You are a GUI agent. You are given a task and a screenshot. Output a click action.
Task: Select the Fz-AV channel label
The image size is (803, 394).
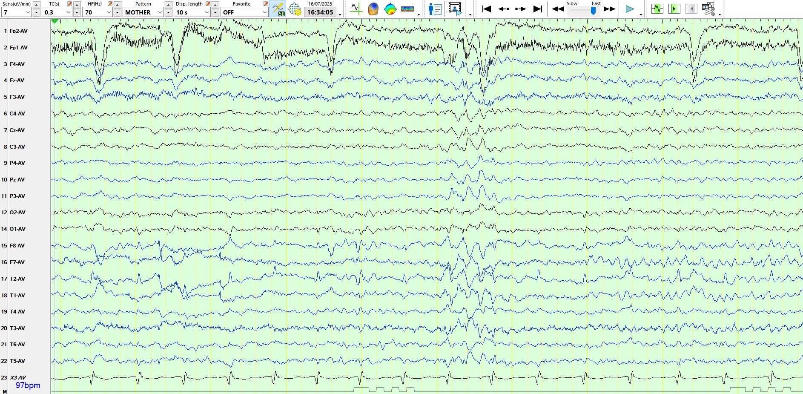pos(17,81)
